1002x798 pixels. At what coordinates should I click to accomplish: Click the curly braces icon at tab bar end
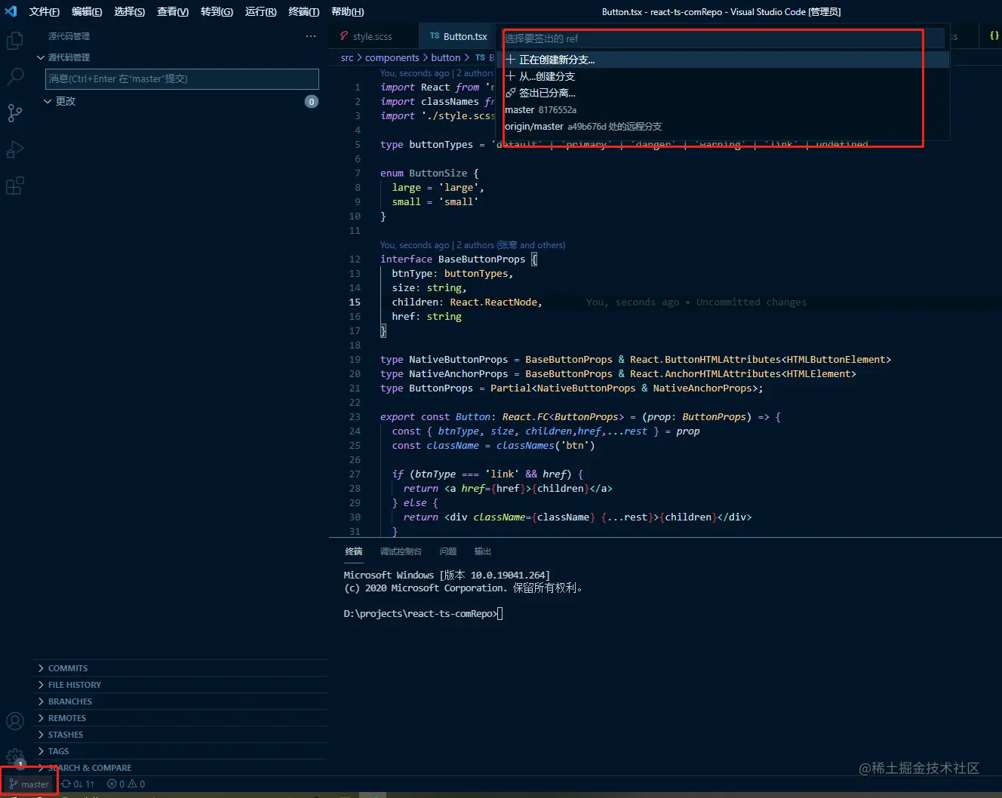[x=994, y=35]
